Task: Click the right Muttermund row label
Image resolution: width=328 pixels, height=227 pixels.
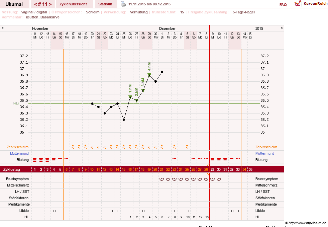Action: click(x=264, y=153)
